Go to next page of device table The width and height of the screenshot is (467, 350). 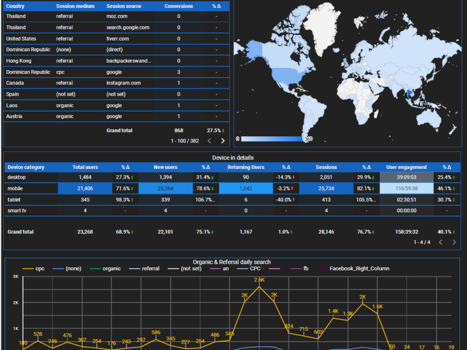pyautogui.click(x=454, y=242)
